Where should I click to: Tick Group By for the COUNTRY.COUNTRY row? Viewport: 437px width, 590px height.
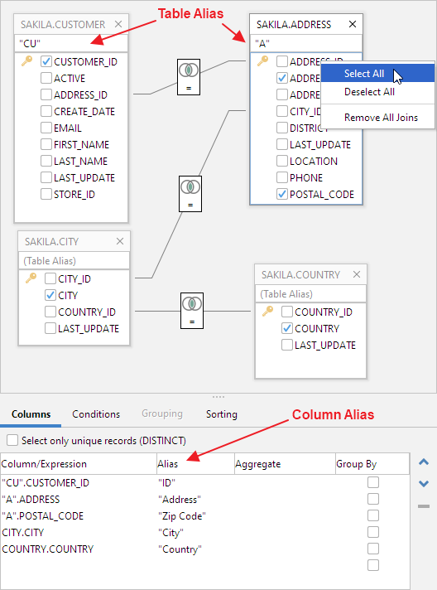(373, 549)
